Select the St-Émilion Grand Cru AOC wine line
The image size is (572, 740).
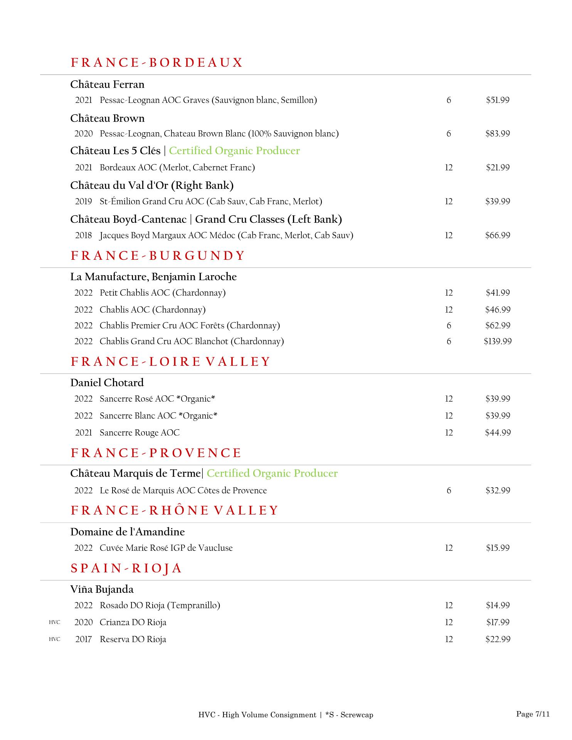(211, 202)
